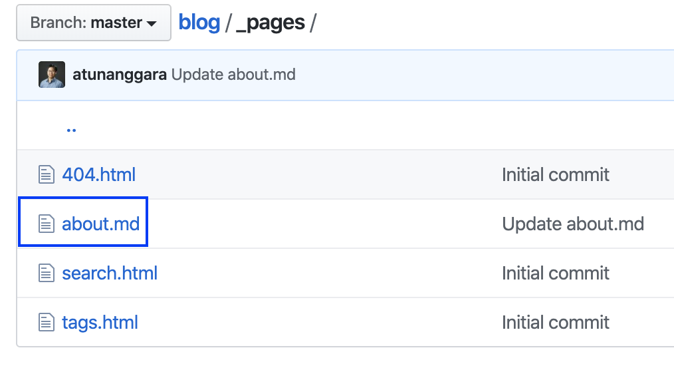This screenshot has width=674, height=378.
Task: Navigate up via the parent directory dots
Action: pyautogui.click(x=71, y=130)
